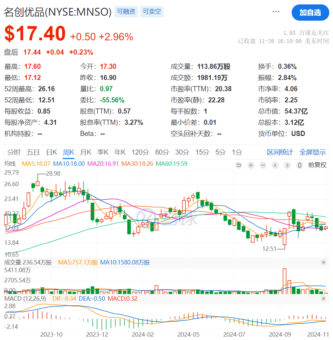
Task: Toggle the candlestick chart style icon
Action: coord(299,165)
